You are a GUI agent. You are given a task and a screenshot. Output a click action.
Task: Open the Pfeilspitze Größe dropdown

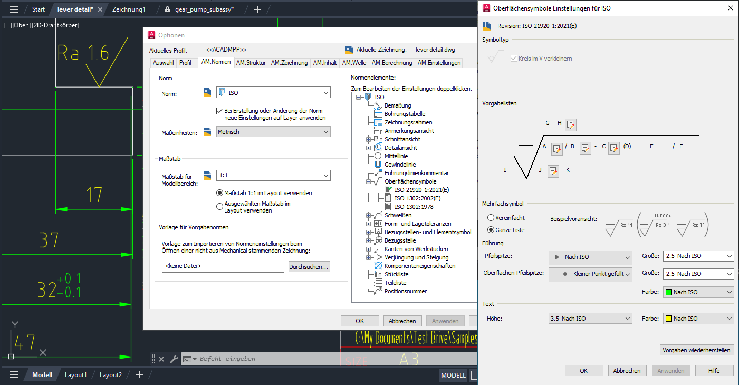tap(698, 256)
